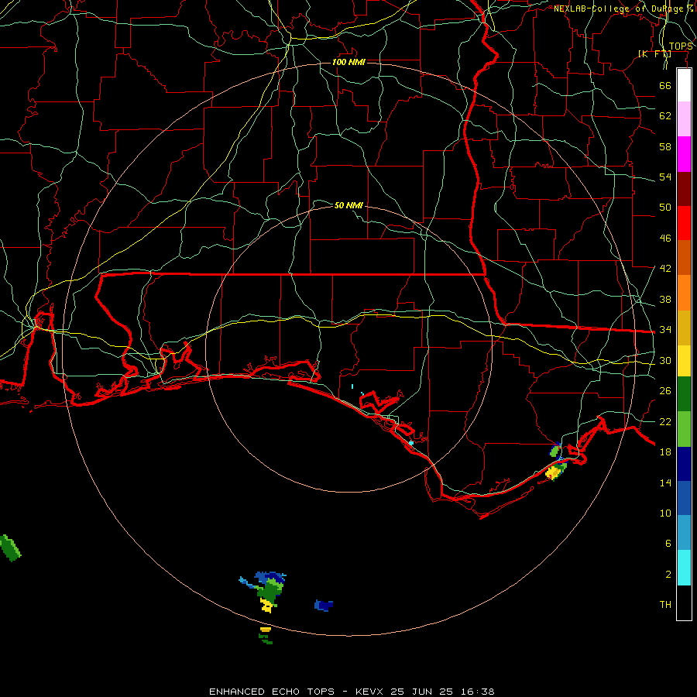Image resolution: width=697 pixels, height=697 pixels.
Task: Click the legend value 38
Action: coord(665,299)
